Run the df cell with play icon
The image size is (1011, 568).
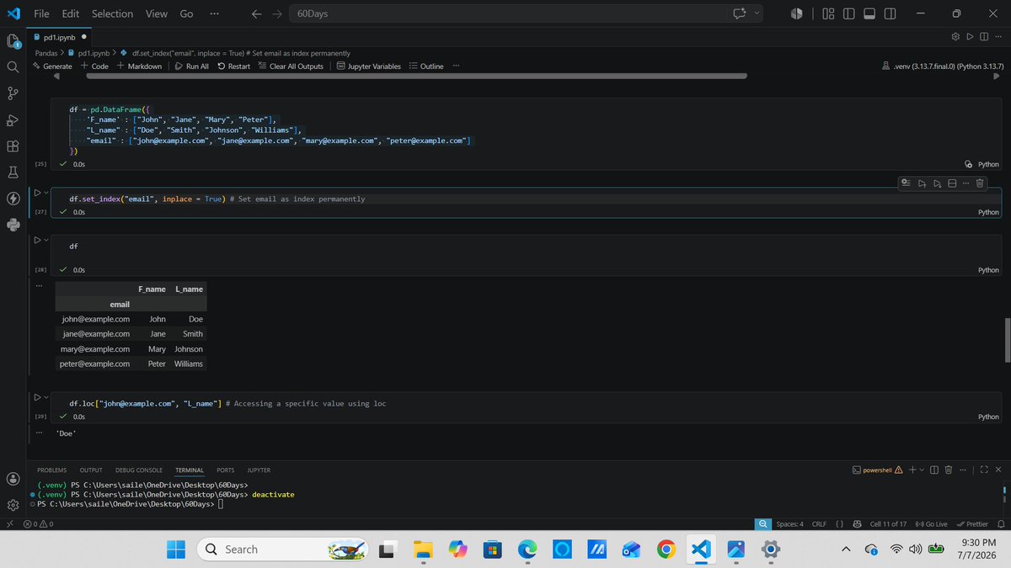(x=36, y=240)
